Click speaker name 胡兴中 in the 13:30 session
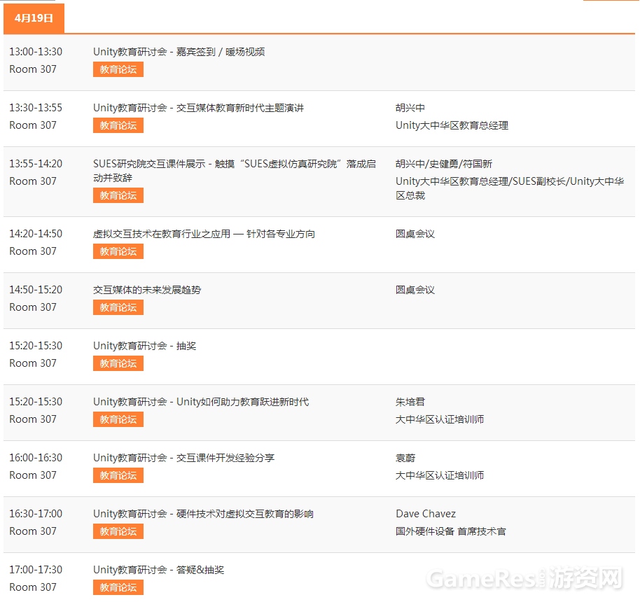Screen dimensions: 640x602 click(x=410, y=108)
